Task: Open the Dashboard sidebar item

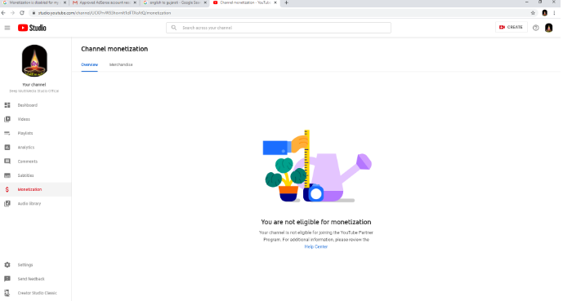Action: [x=36, y=105]
